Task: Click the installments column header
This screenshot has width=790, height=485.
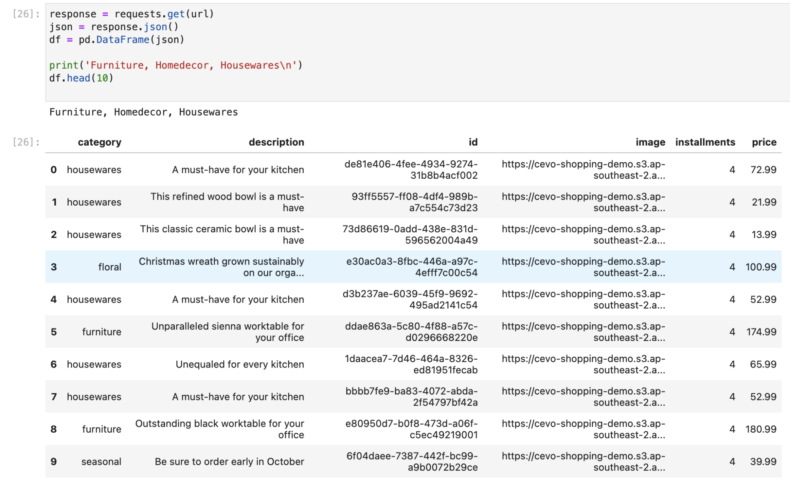Action: tap(705, 142)
